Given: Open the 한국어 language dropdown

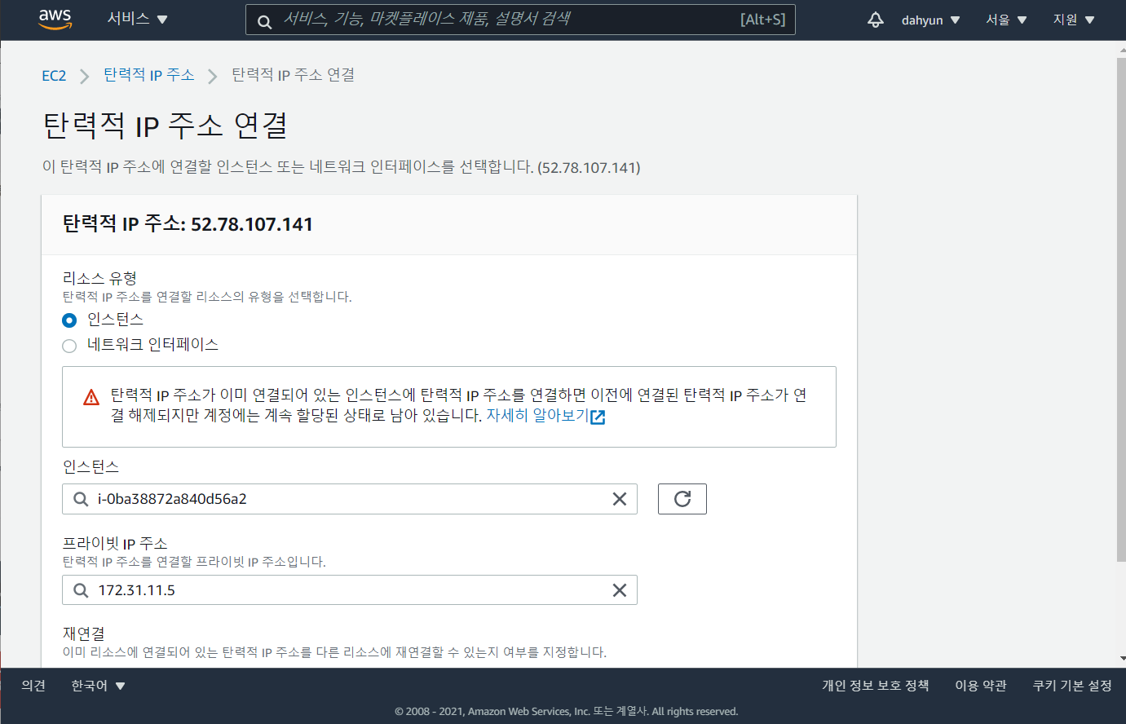Looking at the screenshot, I should click(x=98, y=686).
